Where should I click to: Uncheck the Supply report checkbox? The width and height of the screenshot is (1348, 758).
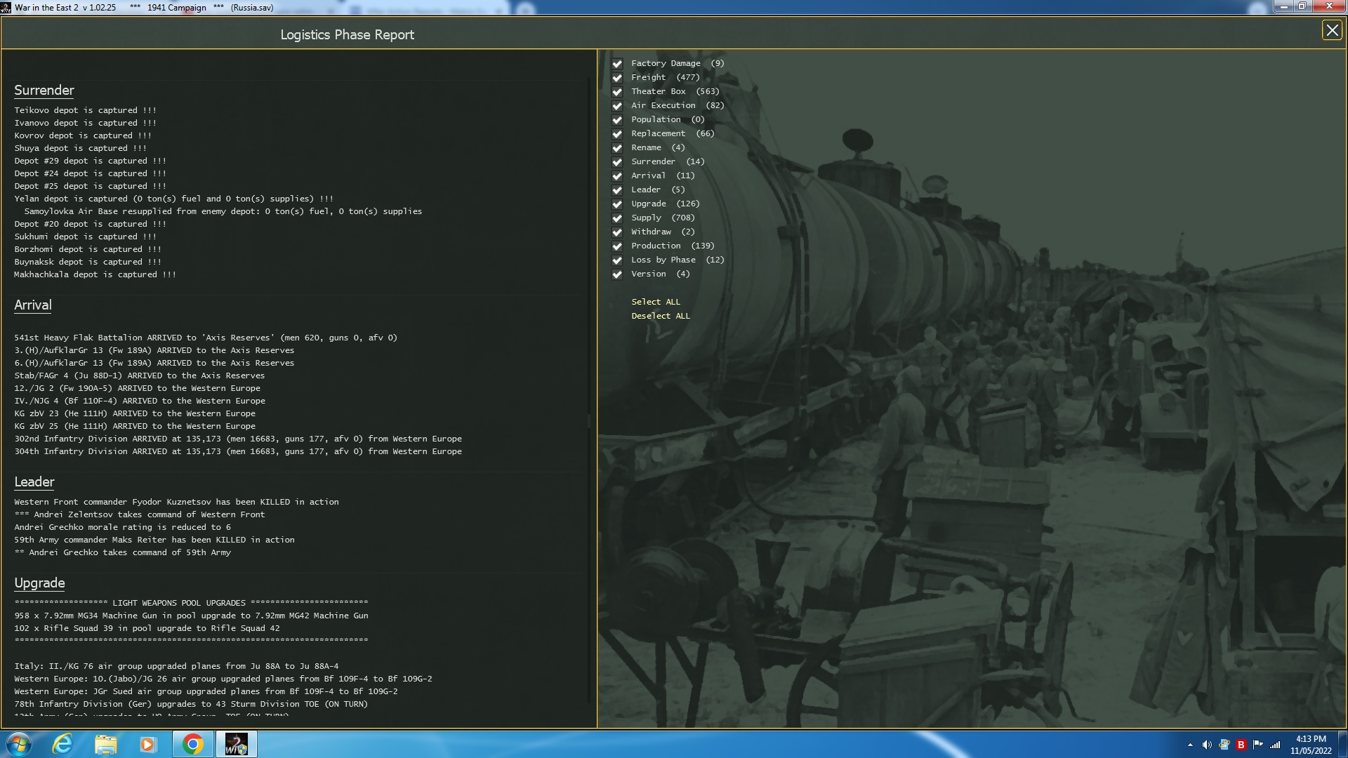point(617,218)
